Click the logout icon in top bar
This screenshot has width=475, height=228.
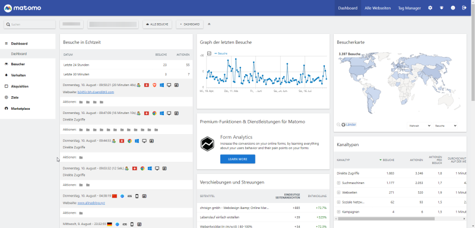click(464, 8)
